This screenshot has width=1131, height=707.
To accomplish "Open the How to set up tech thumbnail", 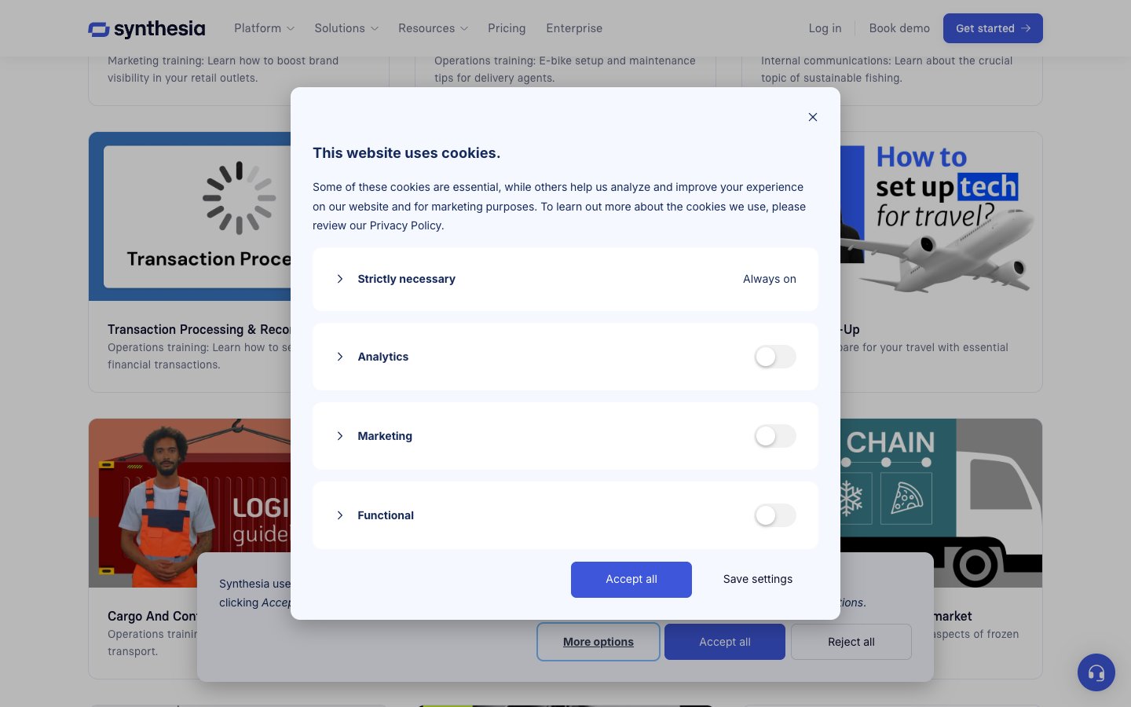I will pos(941,212).
